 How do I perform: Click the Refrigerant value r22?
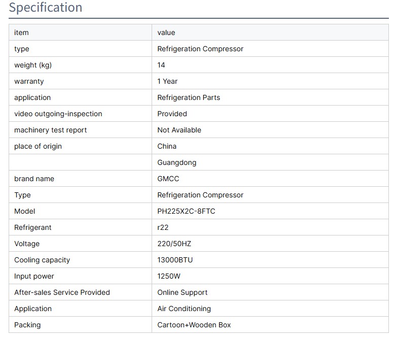[x=163, y=227]
